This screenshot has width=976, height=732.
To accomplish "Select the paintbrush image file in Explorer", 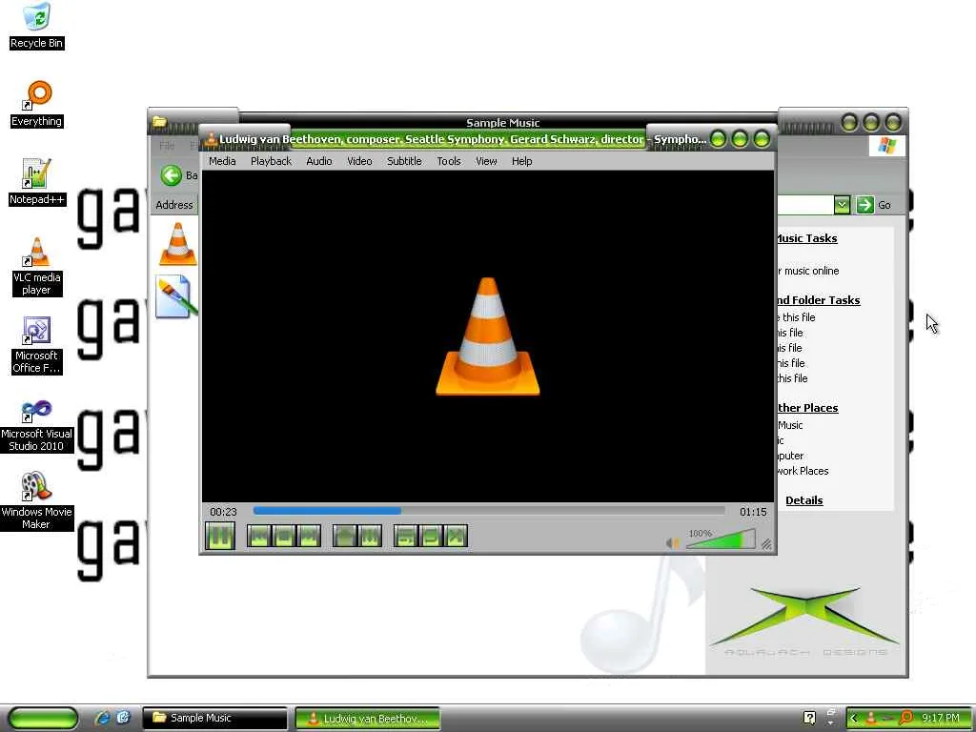I will (x=176, y=296).
